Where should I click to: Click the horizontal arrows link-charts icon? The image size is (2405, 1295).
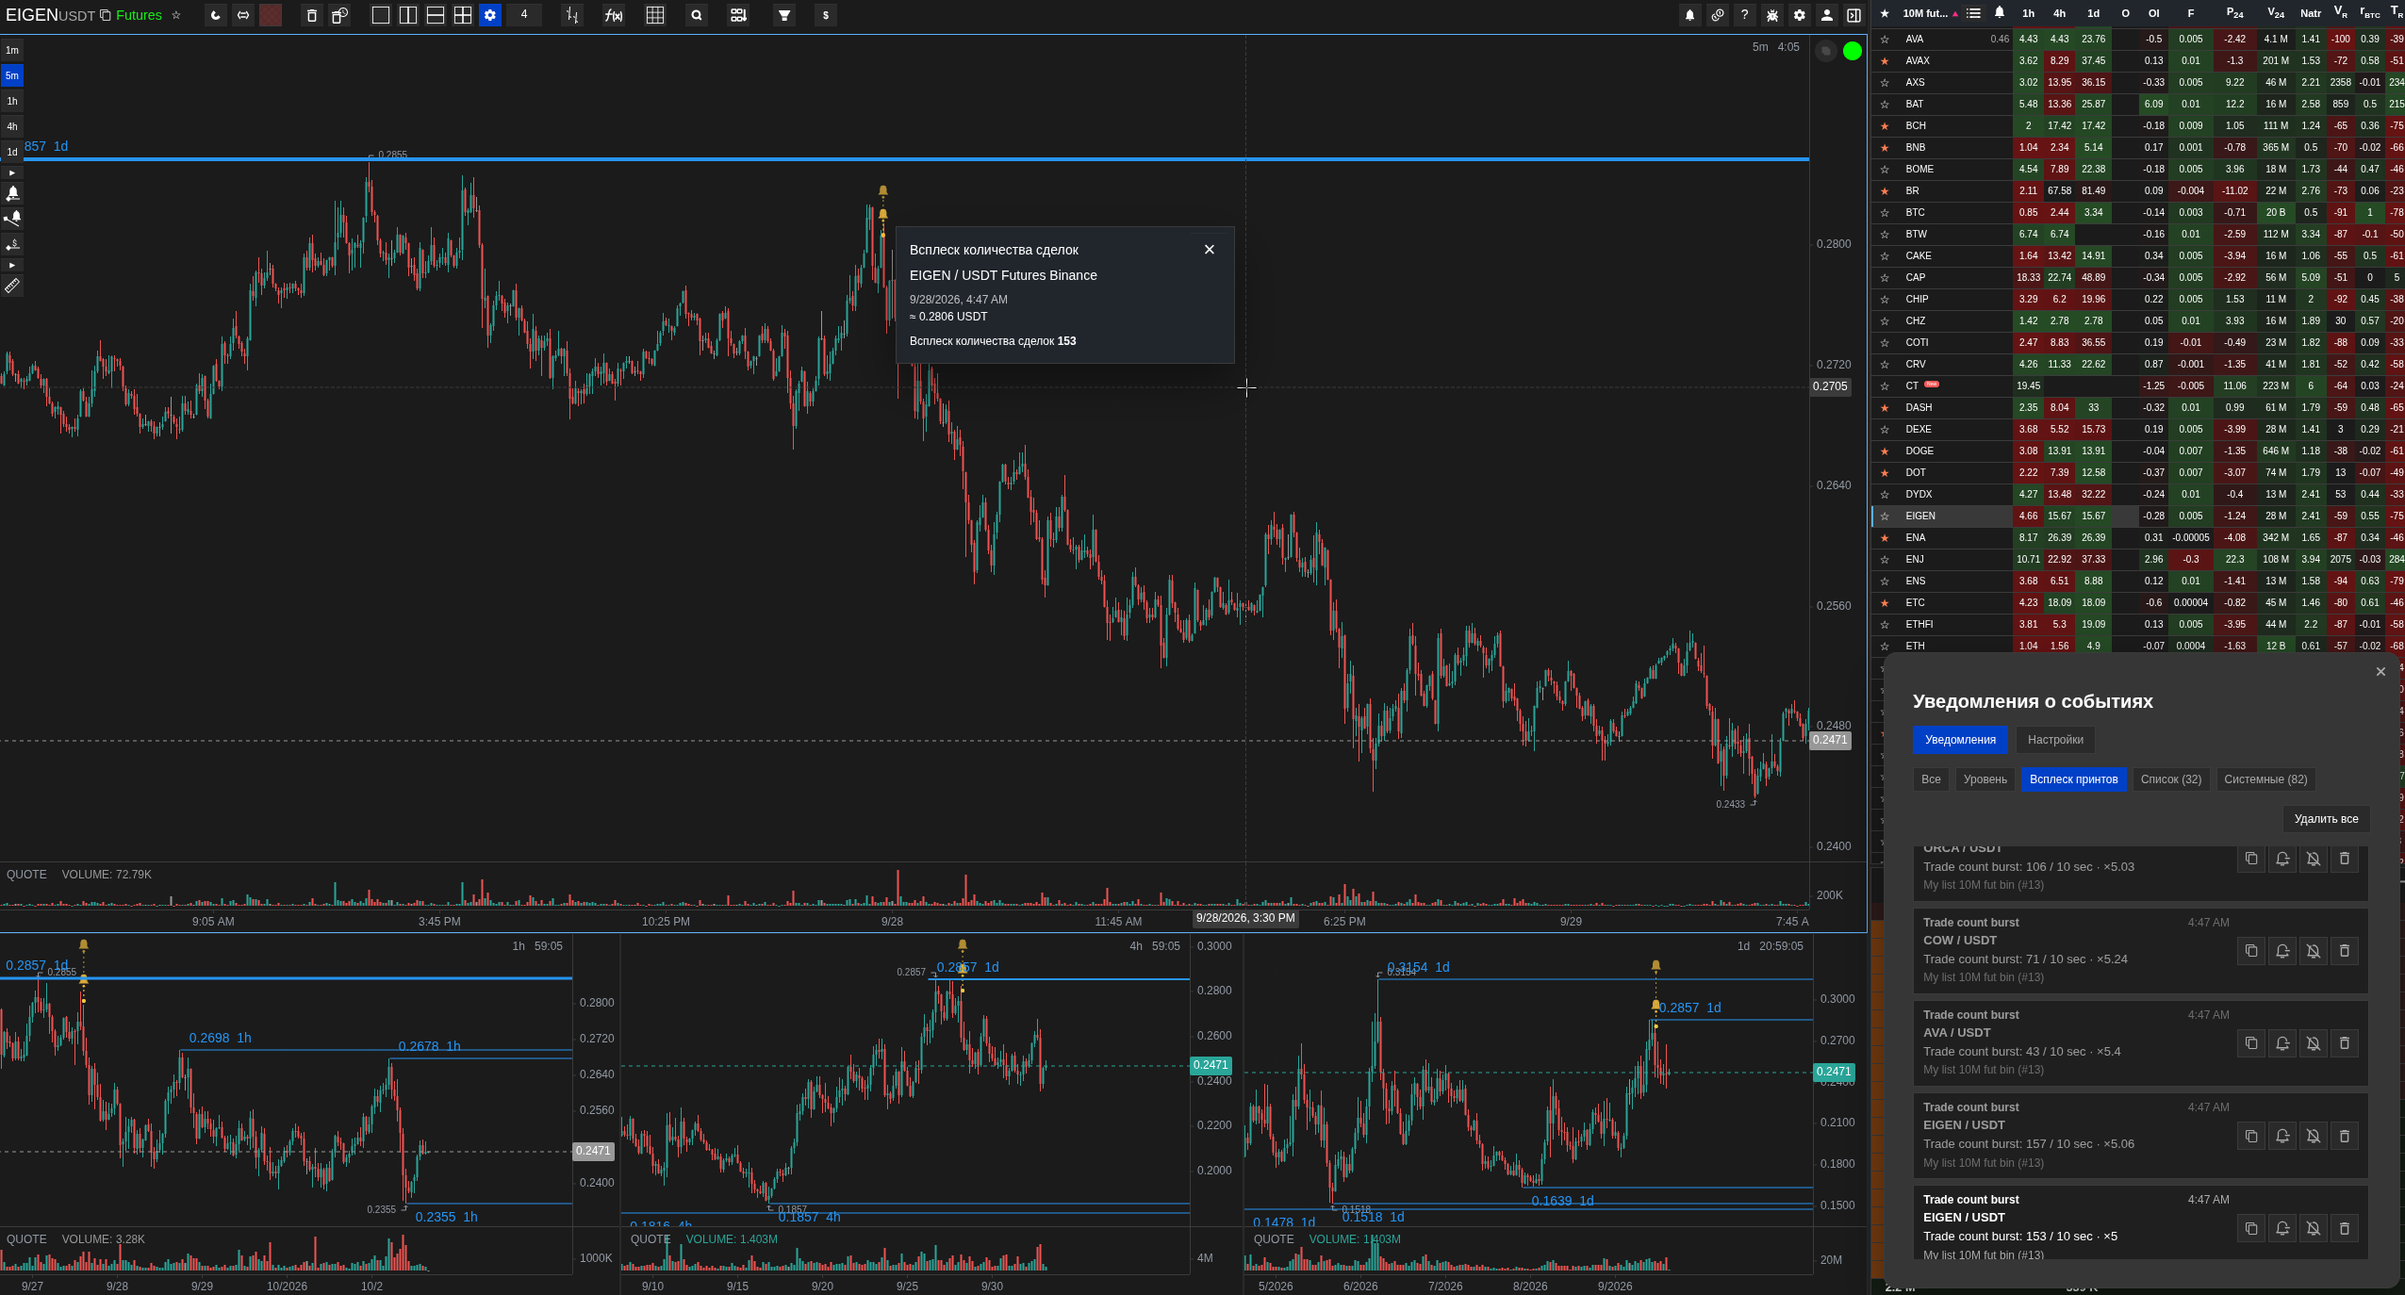click(243, 15)
